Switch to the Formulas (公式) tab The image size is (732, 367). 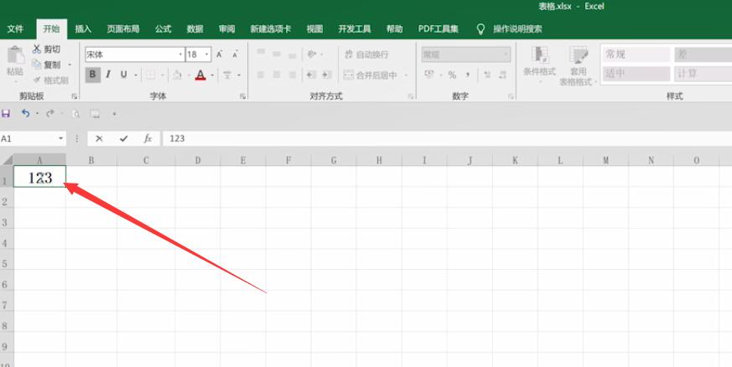coord(163,29)
